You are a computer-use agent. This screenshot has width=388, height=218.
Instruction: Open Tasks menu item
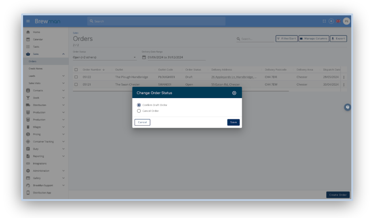pos(46,47)
